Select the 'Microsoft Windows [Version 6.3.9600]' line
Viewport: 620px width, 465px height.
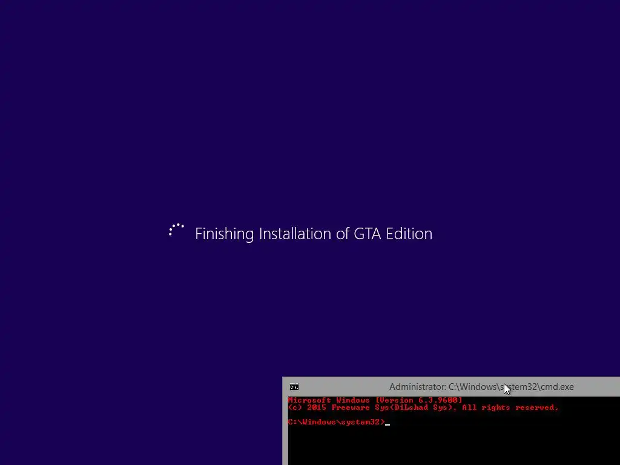tap(375, 400)
